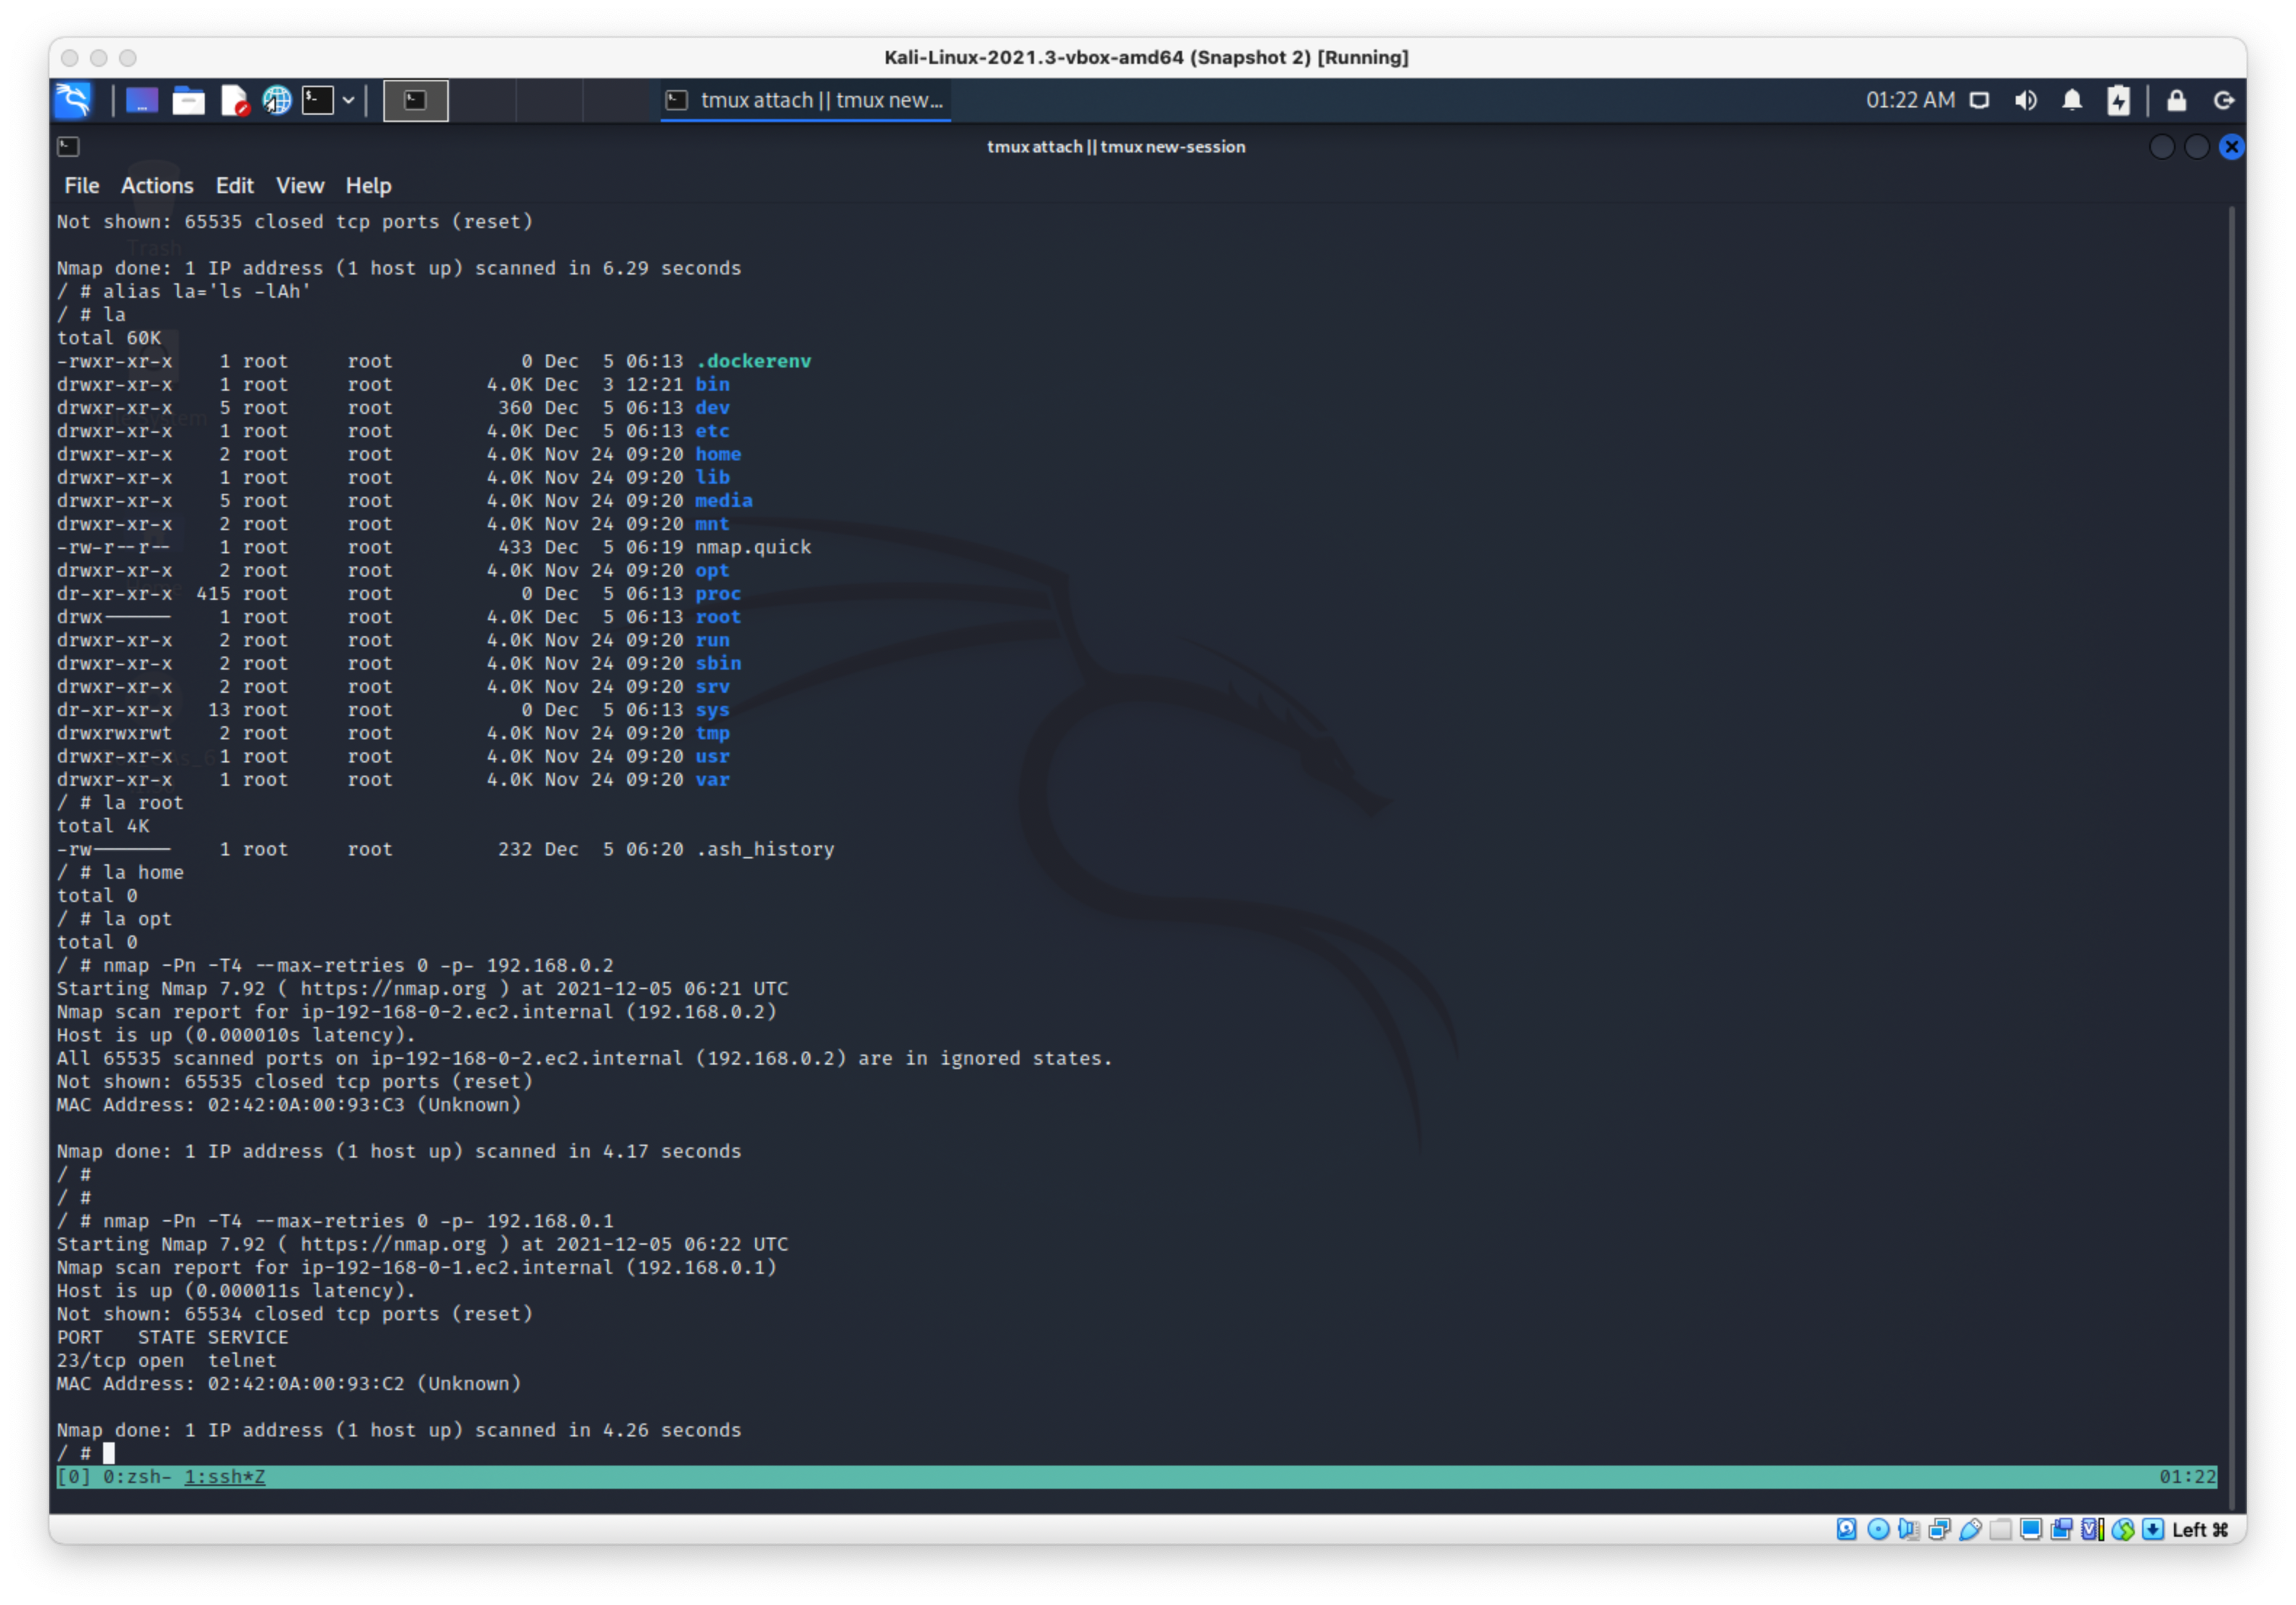Click the VirtualBox CPU virtualization indicator
The image size is (2296, 1605).
click(2092, 1529)
